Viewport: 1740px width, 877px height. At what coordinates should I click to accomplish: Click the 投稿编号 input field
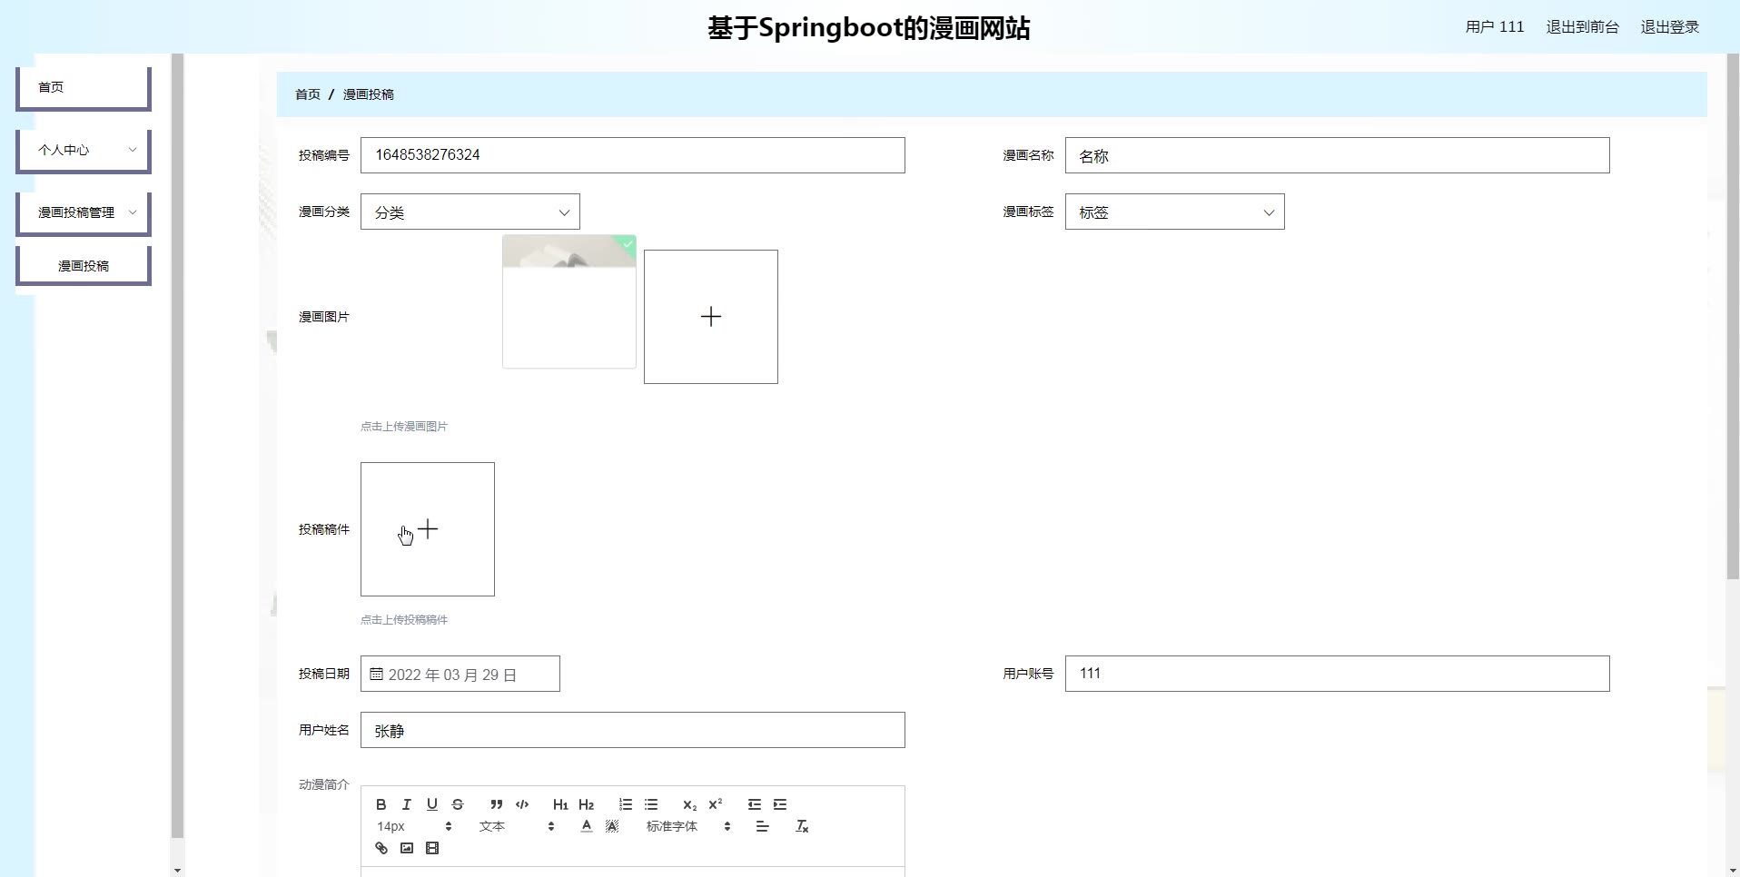pos(633,155)
